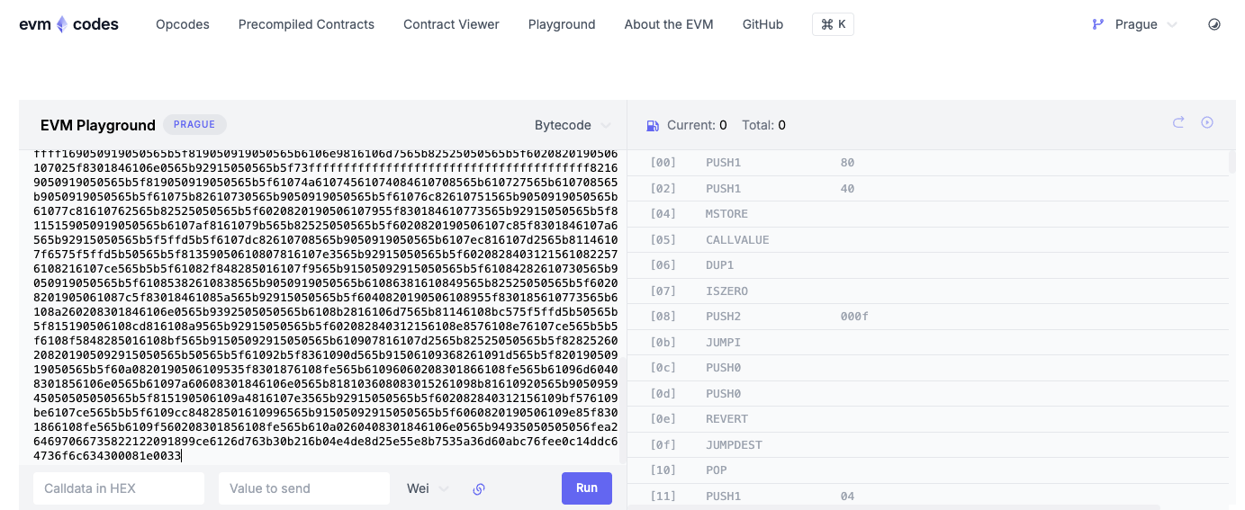1245x510 pixels.
Task: Open the Wei unit dropdown
Action: (428, 488)
